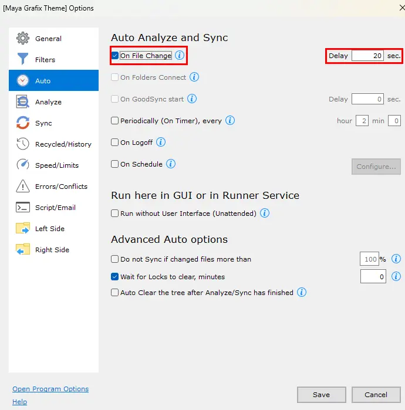Enable the On Schedule checkbox
Viewport: 405px width, 410px height.
[114, 164]
